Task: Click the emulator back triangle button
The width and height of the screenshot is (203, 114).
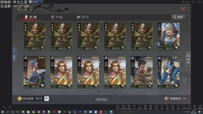Action: (x=4, y=107)
